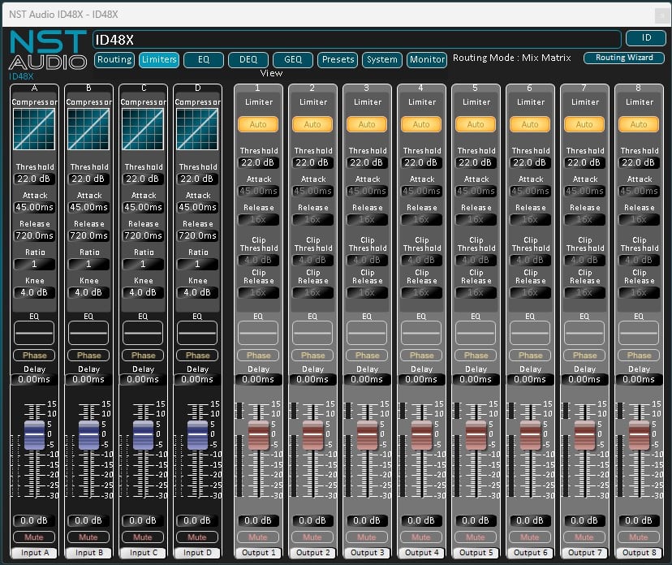The width and height of the screenshot is (672, 565).
Task: Click the Output 6 gain fader
Action: tap(530, 434)
